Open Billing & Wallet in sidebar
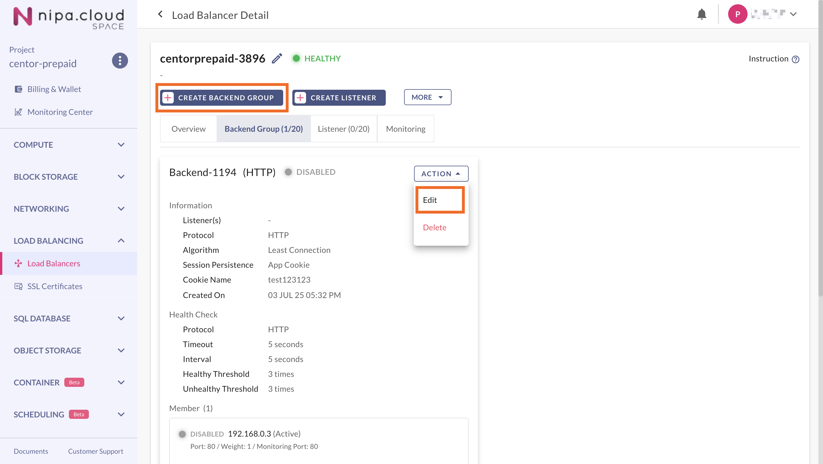Screen dimensions: 823x464 pyautogui.click(x=54, y=89)
